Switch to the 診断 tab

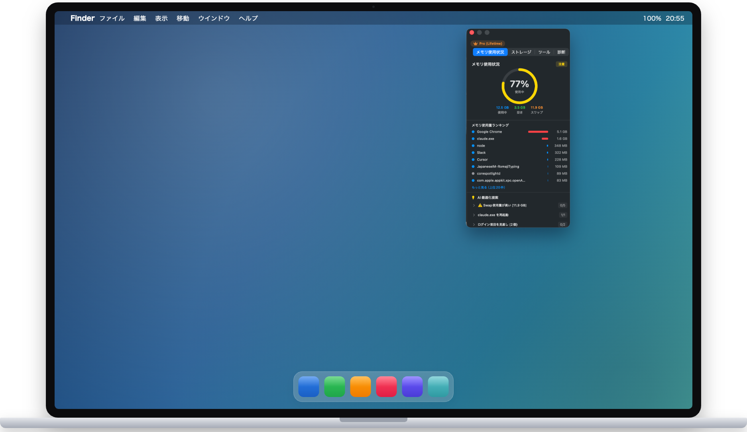pos(561,52)
